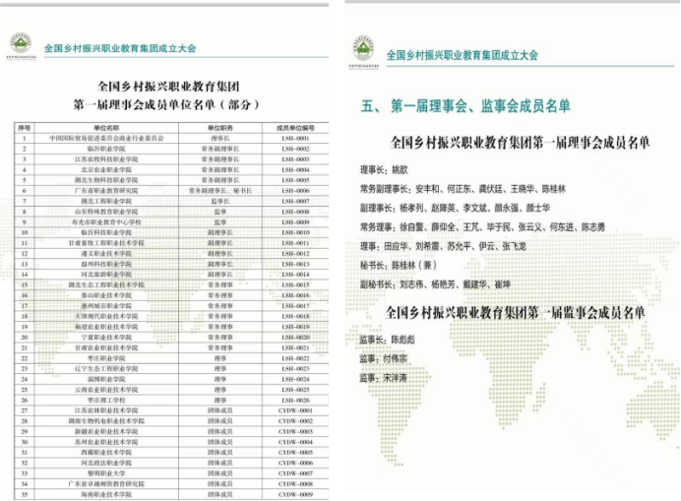The width and height of the screenshot is (681, 501).
Task: Click the member code 'LSH-0010'
Action: 295,232
